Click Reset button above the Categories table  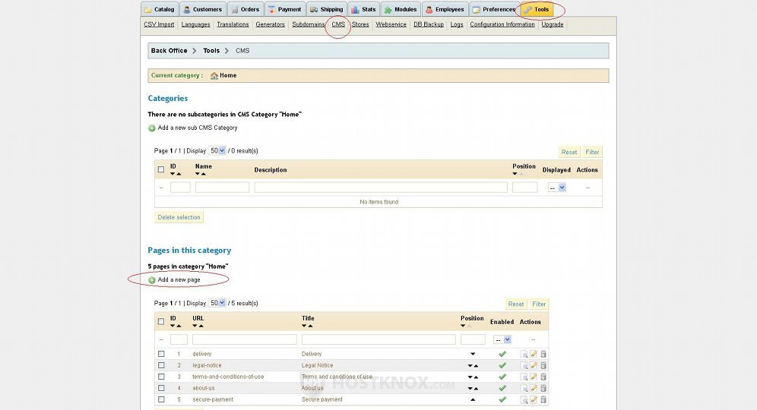[569, 152]
